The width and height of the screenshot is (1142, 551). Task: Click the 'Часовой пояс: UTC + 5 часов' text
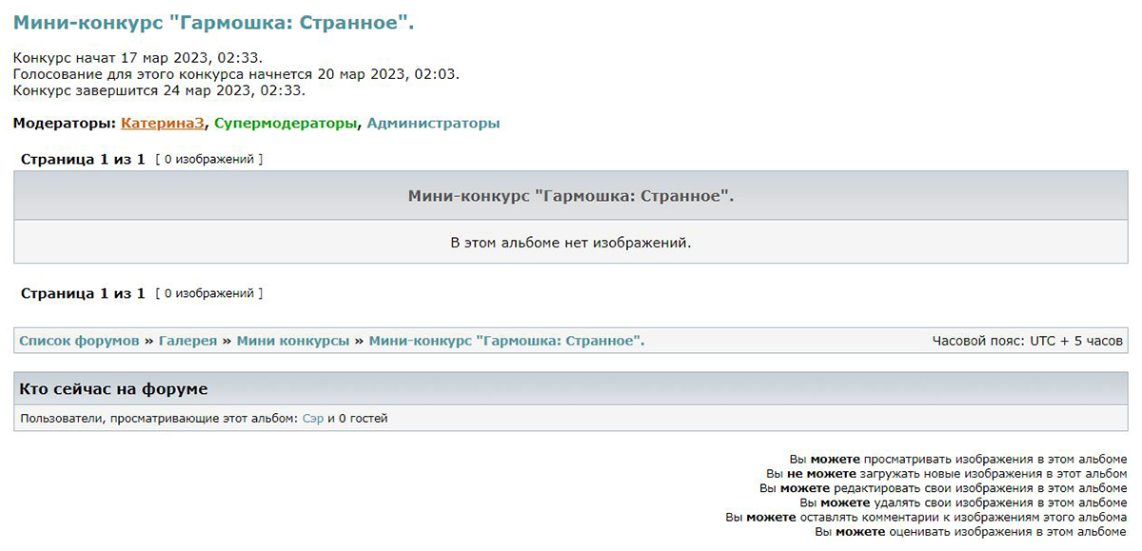click(x=1028, y=341)
